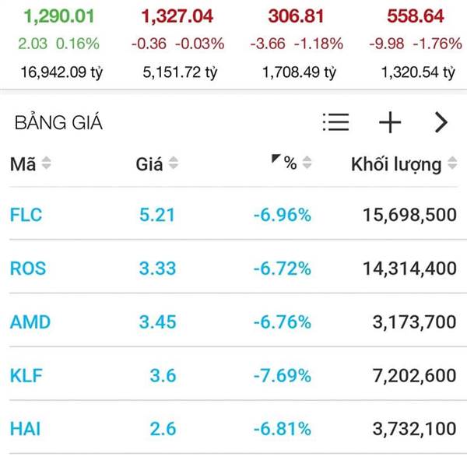Select the 306.81 index value
467x467 pixels.
[292, 15]
